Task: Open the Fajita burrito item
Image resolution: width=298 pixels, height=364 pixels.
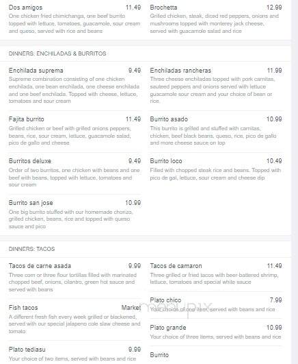Action: (x=27, y=119)
